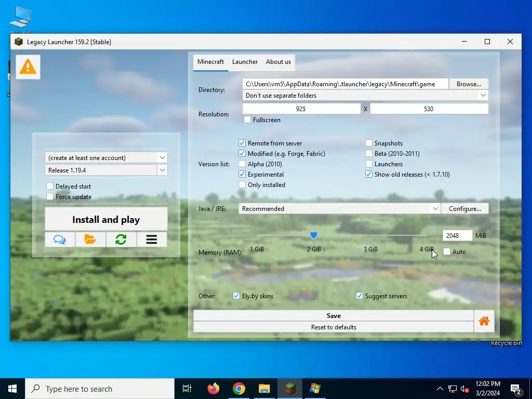Tick the Force update checkbox
532x399 pixels.
pyautogui.click(x=50, y=197)
